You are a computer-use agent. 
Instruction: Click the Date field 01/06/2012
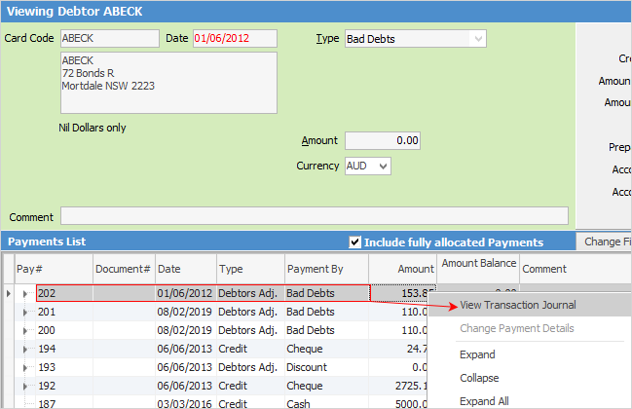click(234, 39)
